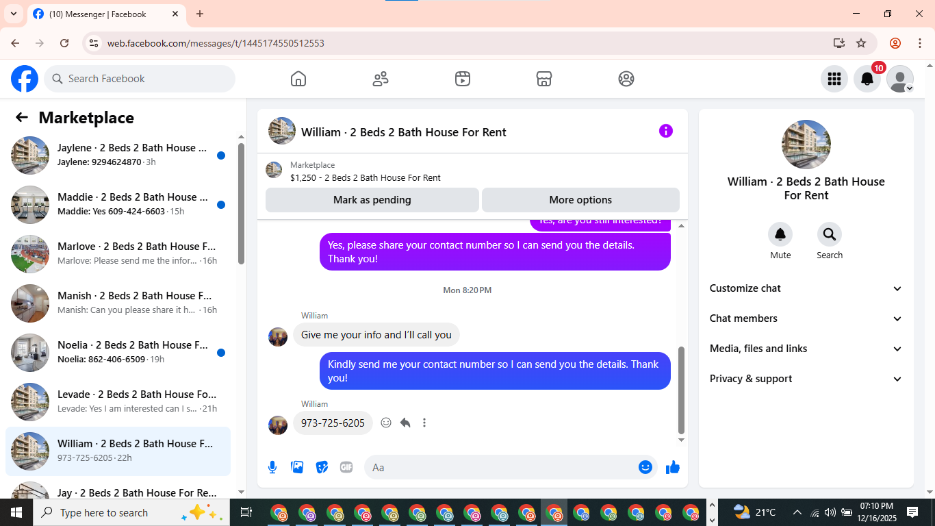Image resolution: width=935 pixels, height=526 pixels.
Task: Open the taskbar clock showing 07:10 PM
Action: [876, 512]
